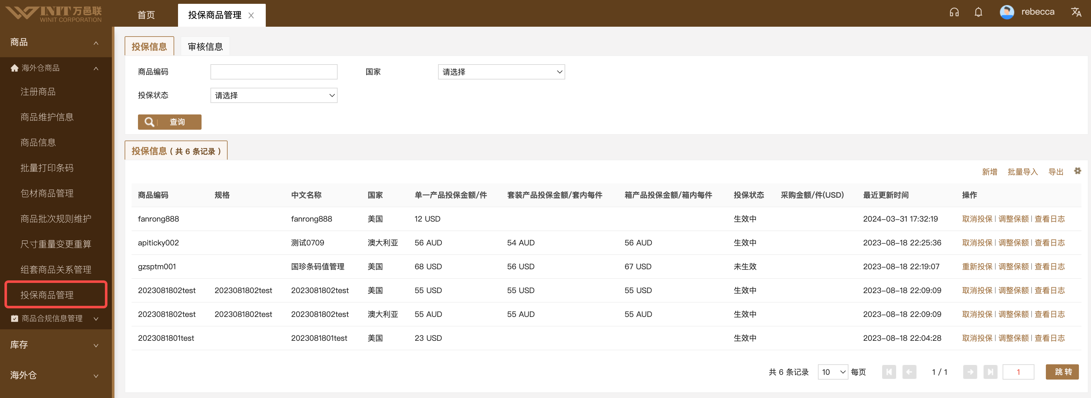Click the page number jump input

click(1018, 372)
